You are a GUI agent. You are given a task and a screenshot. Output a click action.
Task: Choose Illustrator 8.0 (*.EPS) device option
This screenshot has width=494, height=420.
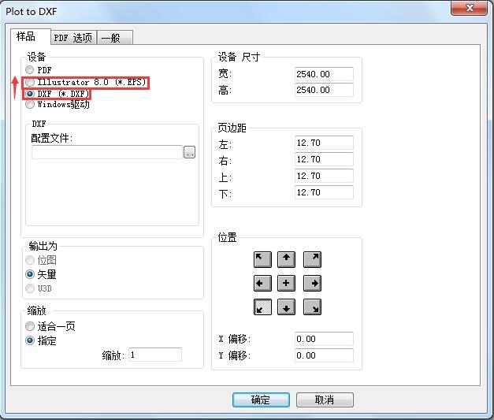(x=31, y=82)
